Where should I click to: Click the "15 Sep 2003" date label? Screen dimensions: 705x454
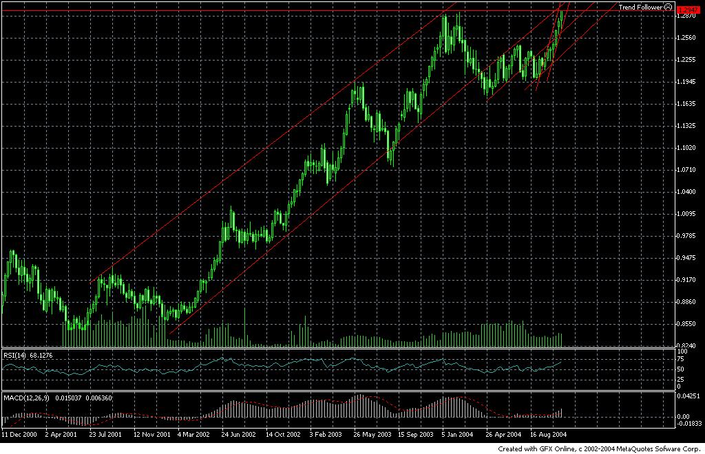tap(415, 435)
